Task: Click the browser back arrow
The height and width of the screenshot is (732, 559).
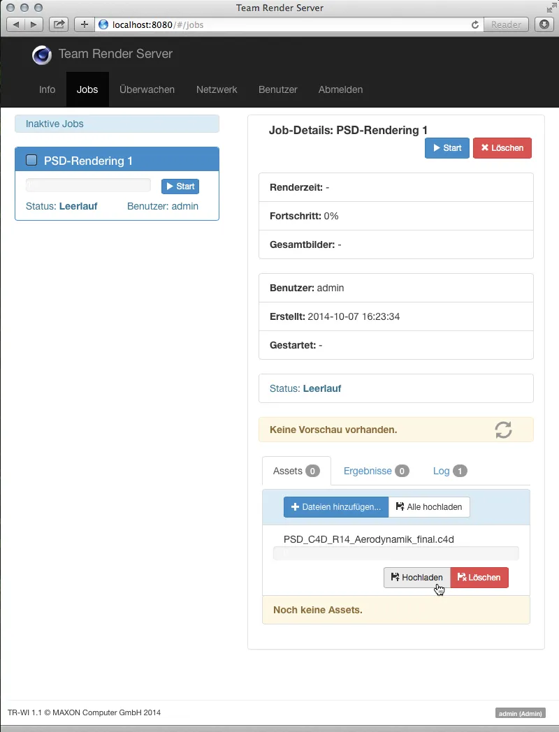Action: point(15,24)
